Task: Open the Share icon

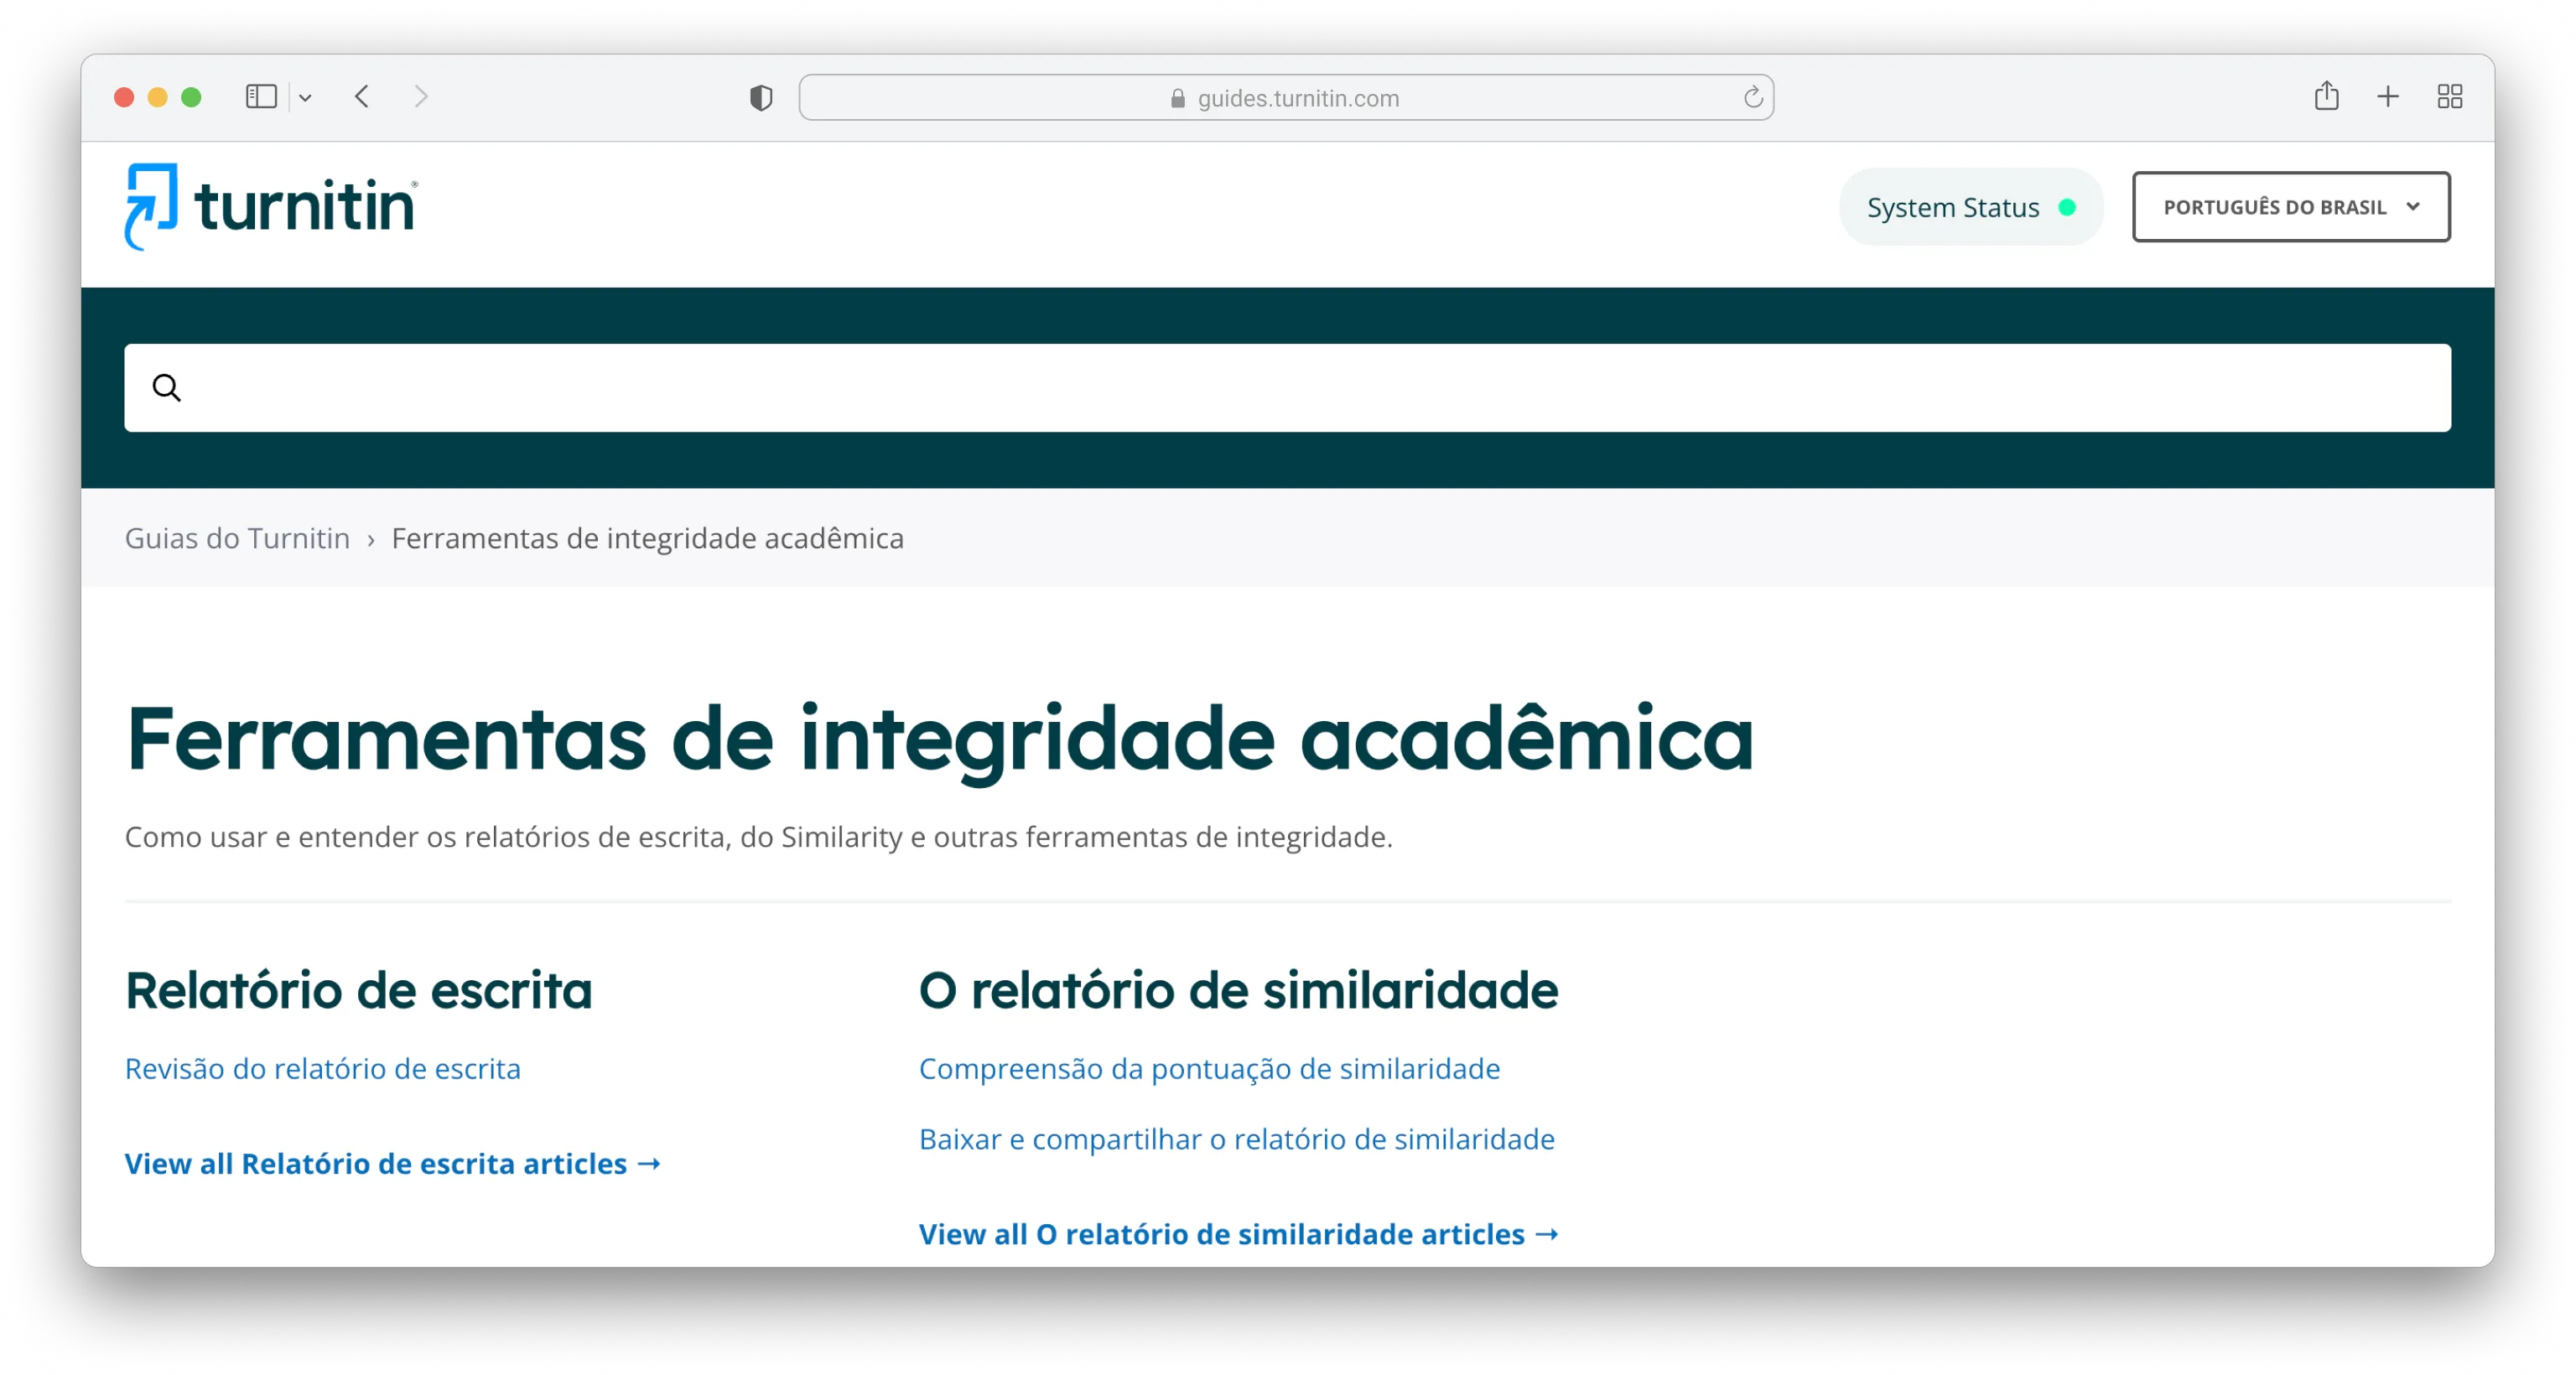Action: pyautogui.click(x=2326, y=96)
